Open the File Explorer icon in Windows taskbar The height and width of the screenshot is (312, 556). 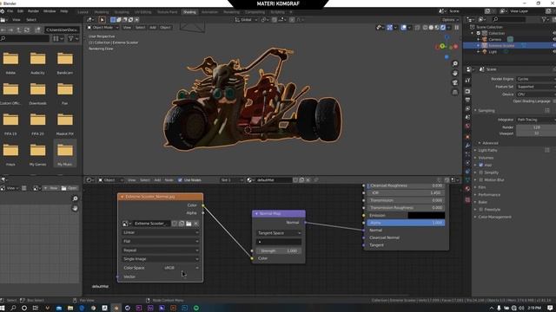pos(70,309)
